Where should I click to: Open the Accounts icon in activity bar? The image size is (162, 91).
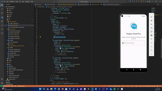tap(2, 79)
